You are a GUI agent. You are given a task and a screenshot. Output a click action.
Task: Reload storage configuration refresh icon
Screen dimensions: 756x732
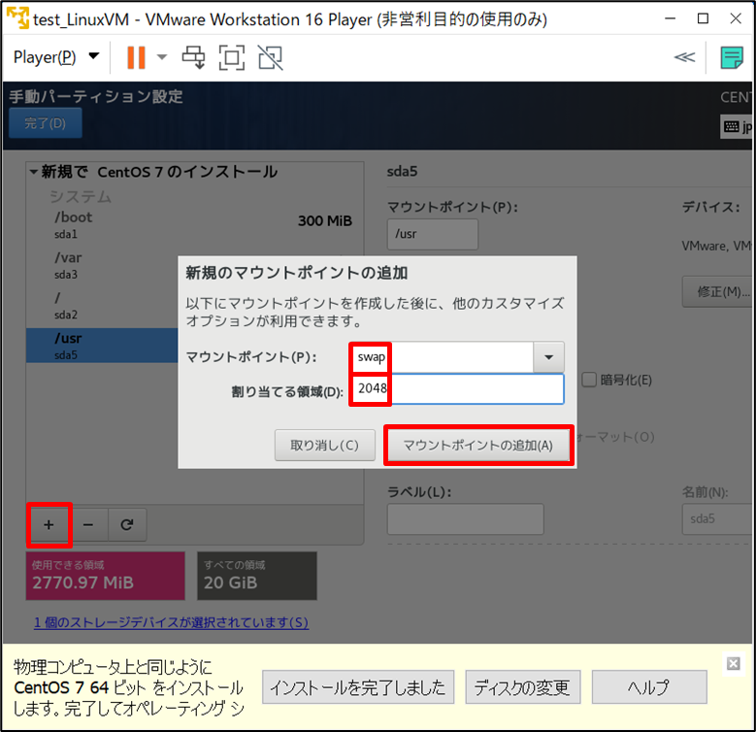pos(127,524)
